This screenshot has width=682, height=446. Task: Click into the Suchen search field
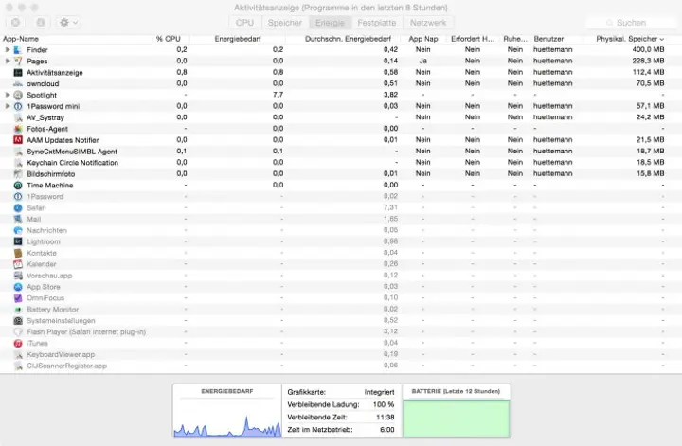click(x=630, y=22)
